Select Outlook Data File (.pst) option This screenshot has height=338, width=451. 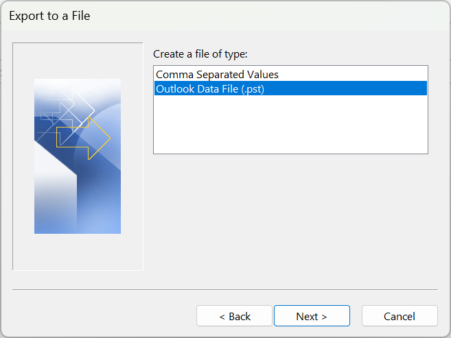(x=290, y=88)
